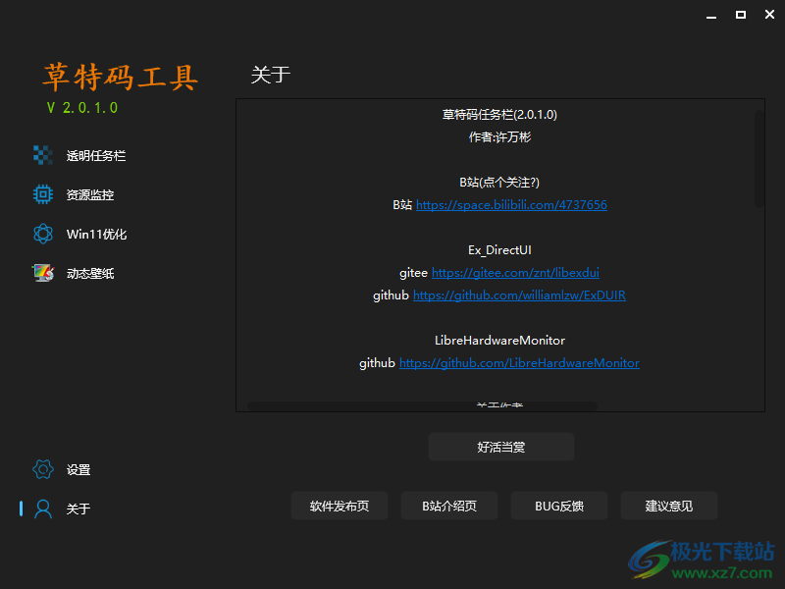Click the 极光下载站 watermark logo
The width and height of the screenshot is (785, 589).
[x=701, y=556]
